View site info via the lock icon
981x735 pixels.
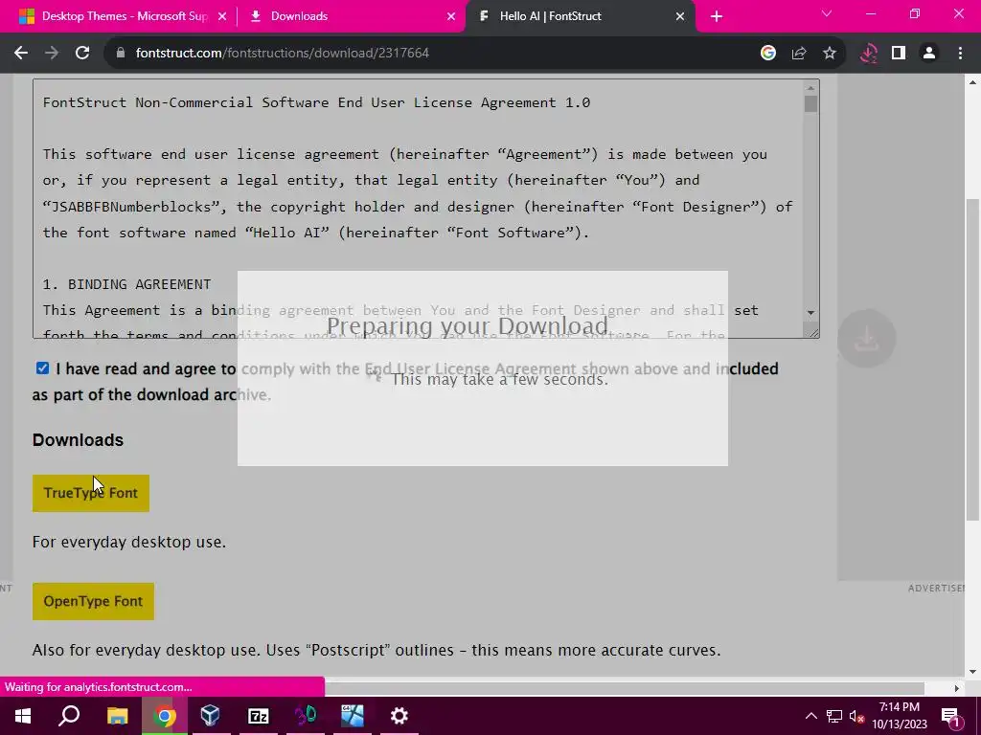tap(121, 54)
